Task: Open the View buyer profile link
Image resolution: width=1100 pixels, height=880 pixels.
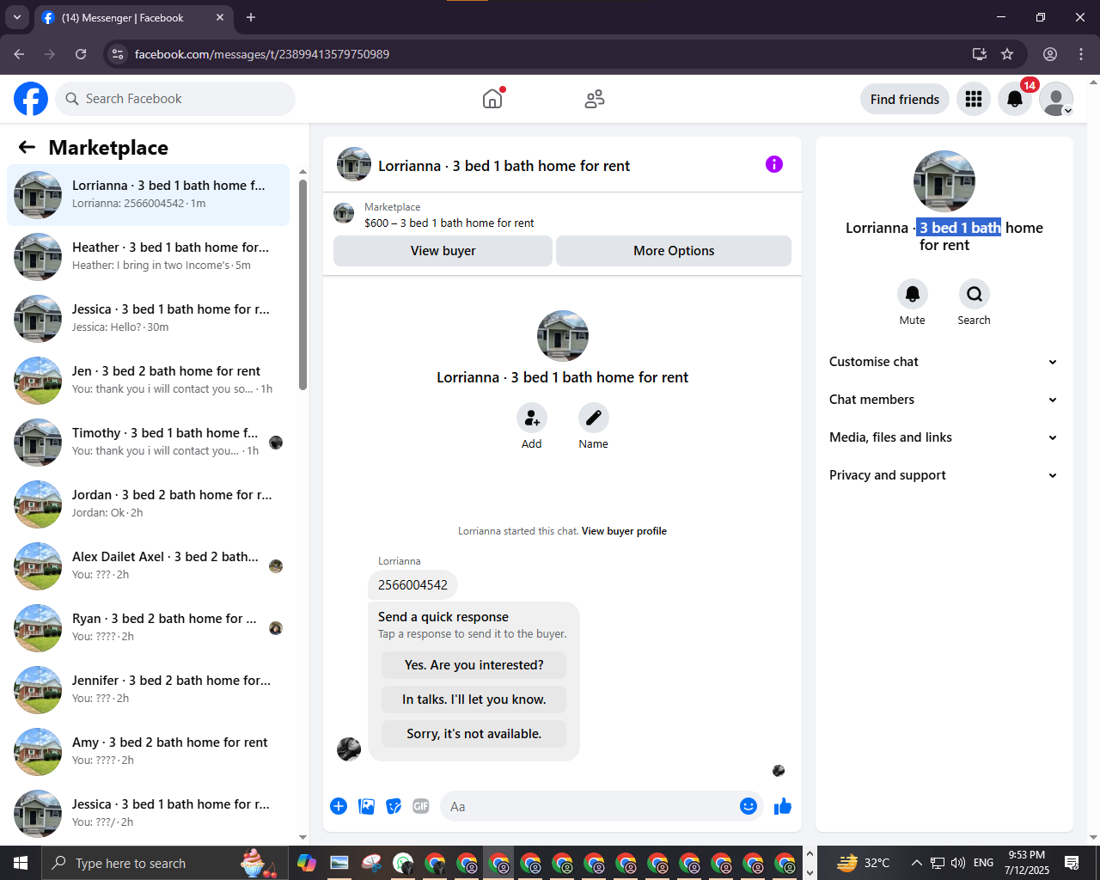Action: 624,531
